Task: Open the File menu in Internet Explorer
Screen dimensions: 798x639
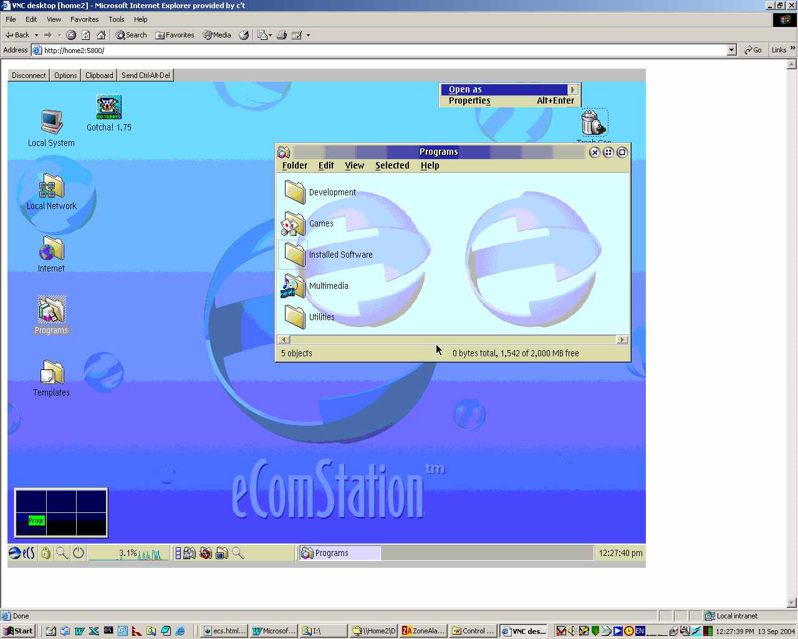Action: 11,19
